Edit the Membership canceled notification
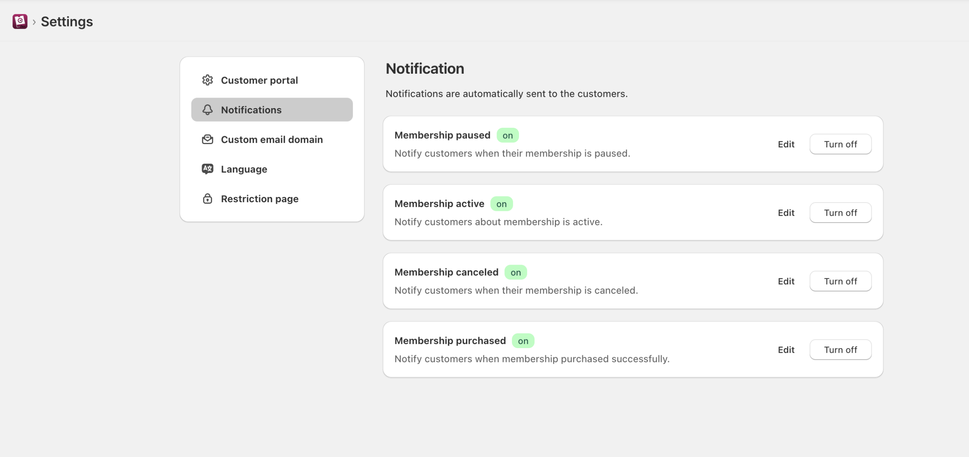 coord(786,281)
